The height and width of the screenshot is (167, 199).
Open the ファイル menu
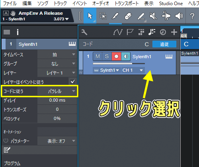tap(10, 4)
